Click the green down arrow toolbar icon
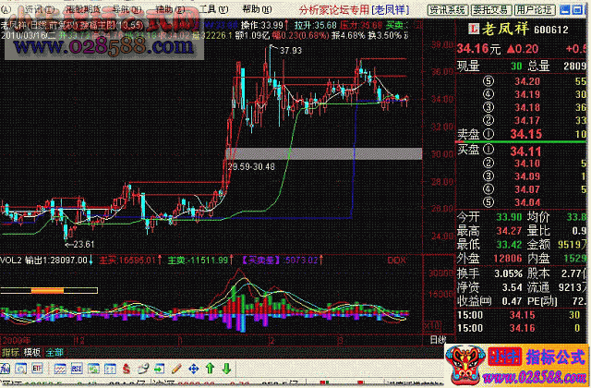Image resolution: width=591 pixels, height=388 pixels. (227, 369)
